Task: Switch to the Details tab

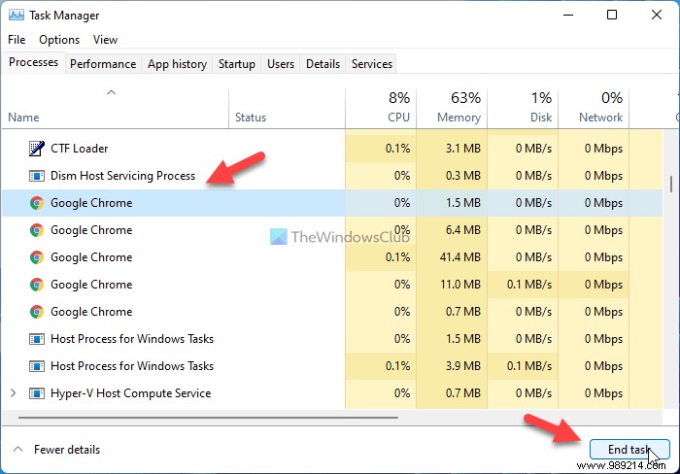Action: (x=323, y=64)
